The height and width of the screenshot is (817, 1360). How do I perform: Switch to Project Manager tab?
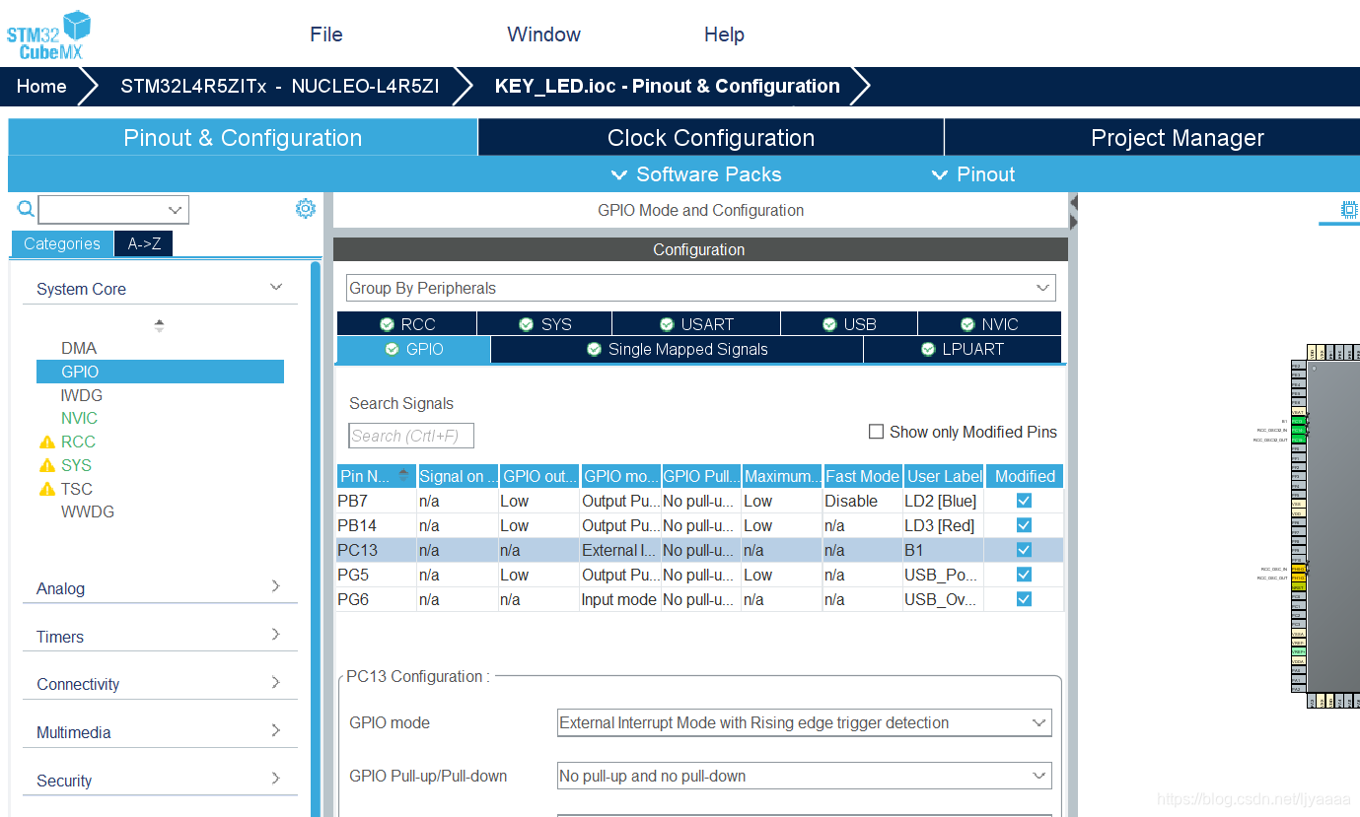1152,138
